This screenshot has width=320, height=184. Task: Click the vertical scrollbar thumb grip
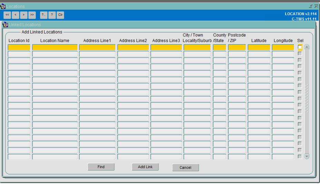(x=307, y=98)
